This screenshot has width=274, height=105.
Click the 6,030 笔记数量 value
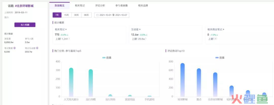click(7, 52)
